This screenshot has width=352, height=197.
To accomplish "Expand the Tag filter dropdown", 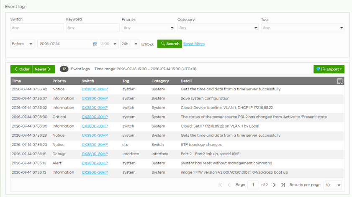I will (303, 28).
